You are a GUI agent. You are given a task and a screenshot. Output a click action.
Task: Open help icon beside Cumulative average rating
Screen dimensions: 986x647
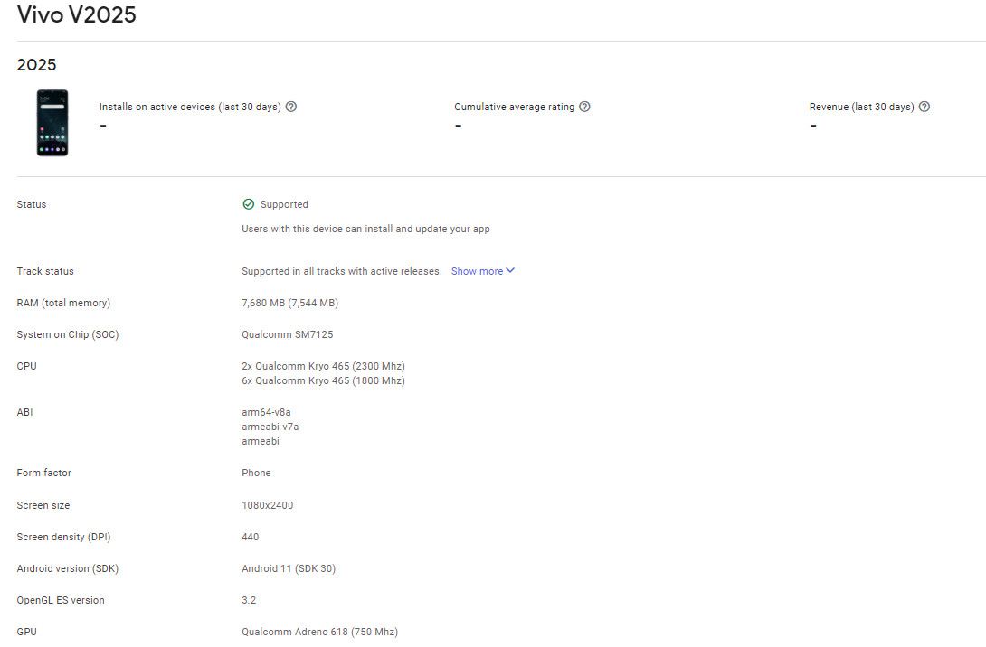coord(584,107)
